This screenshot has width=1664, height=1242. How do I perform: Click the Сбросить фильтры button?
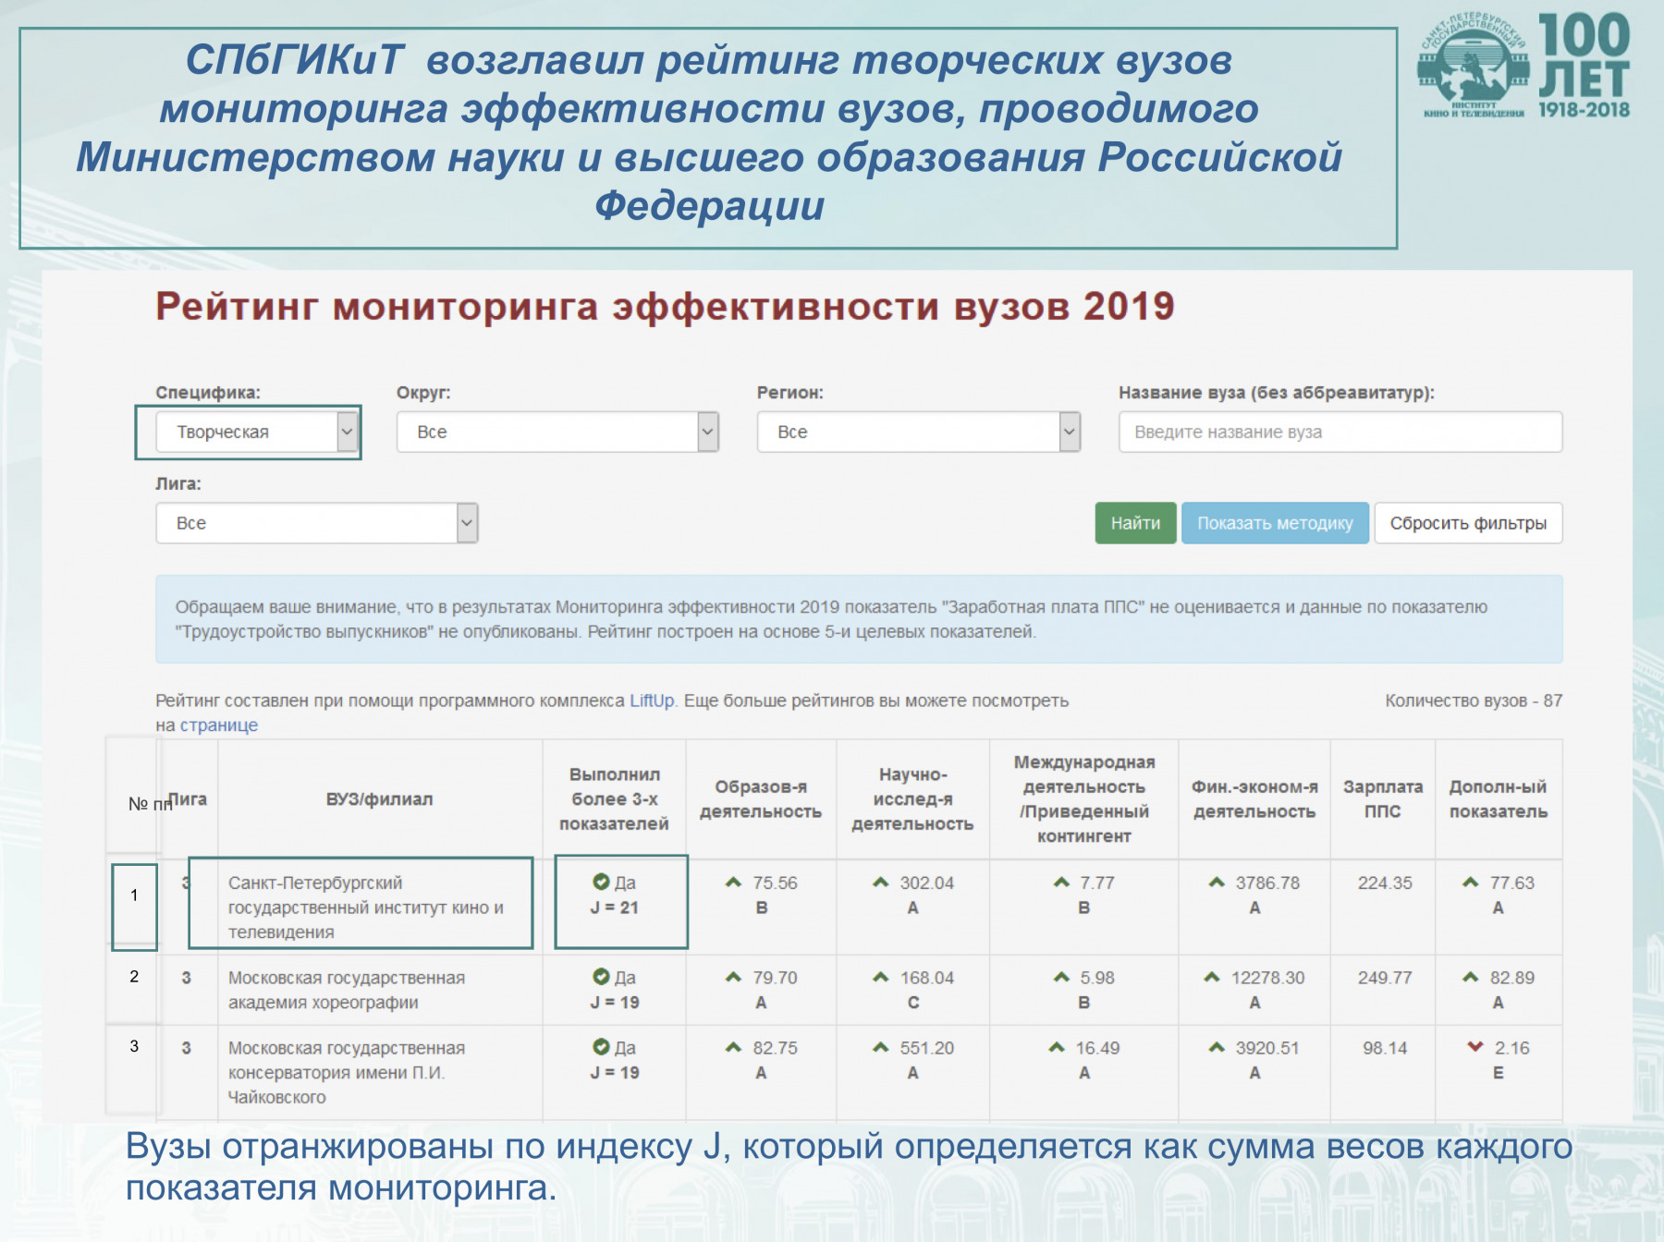click(x=1468, y=523)
